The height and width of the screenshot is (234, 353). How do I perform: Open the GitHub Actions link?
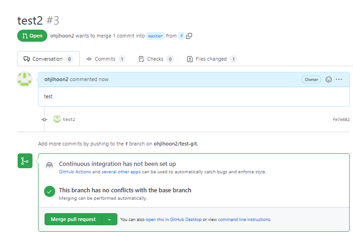tap(75, 172)
